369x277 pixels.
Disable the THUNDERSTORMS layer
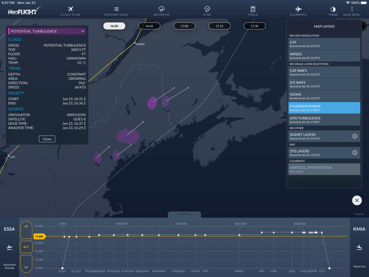click(324, 108)
